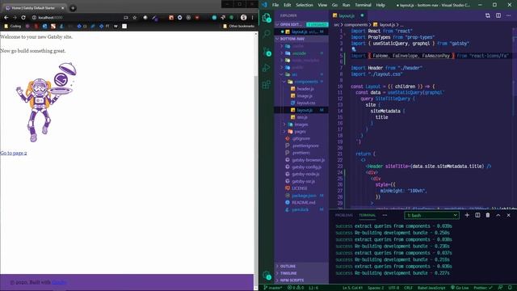
Task: Open the Coding bookmarks folder
Action: 13,26
